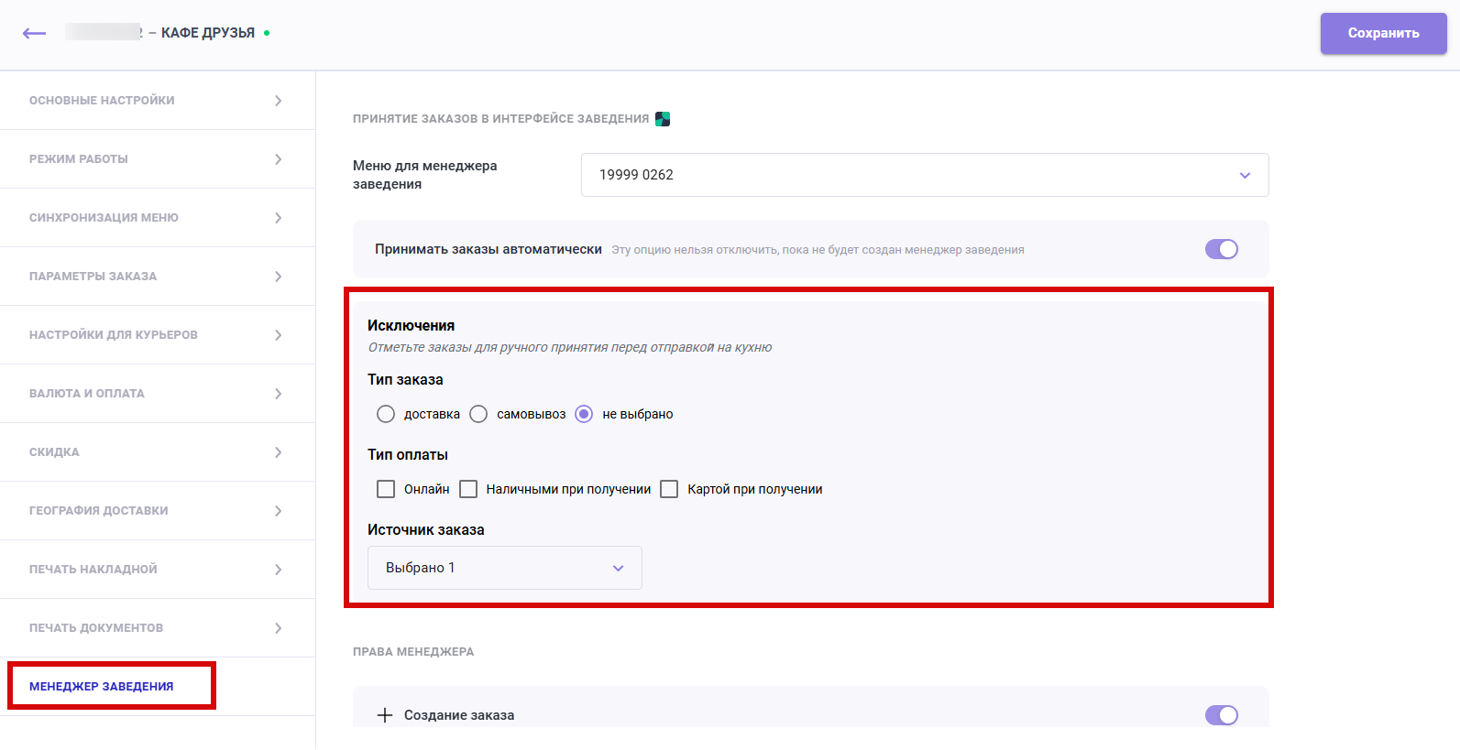Image resolution: width=1460 pixels, height=750 pixels.
Task: Toggle the Создание заказа switch
Action: pyautogui.click(x=1221, y=715)
